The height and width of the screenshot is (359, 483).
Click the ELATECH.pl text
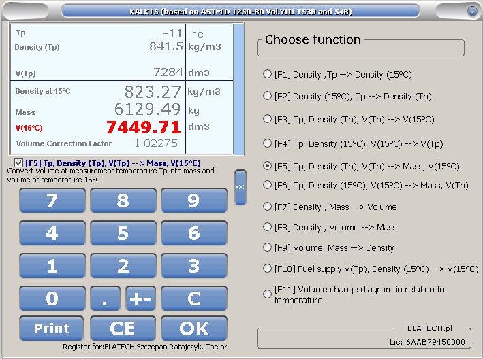click(x=430, y=328)
